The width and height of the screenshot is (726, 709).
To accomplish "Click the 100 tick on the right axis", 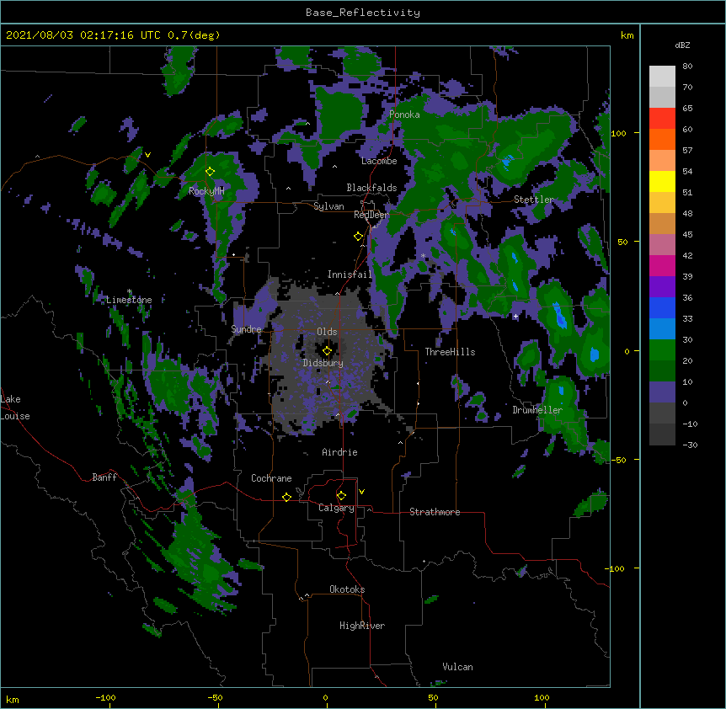I will 618,133.
